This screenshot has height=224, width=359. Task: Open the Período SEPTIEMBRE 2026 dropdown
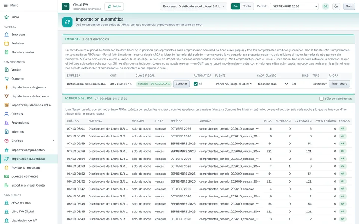coord(294,6)
